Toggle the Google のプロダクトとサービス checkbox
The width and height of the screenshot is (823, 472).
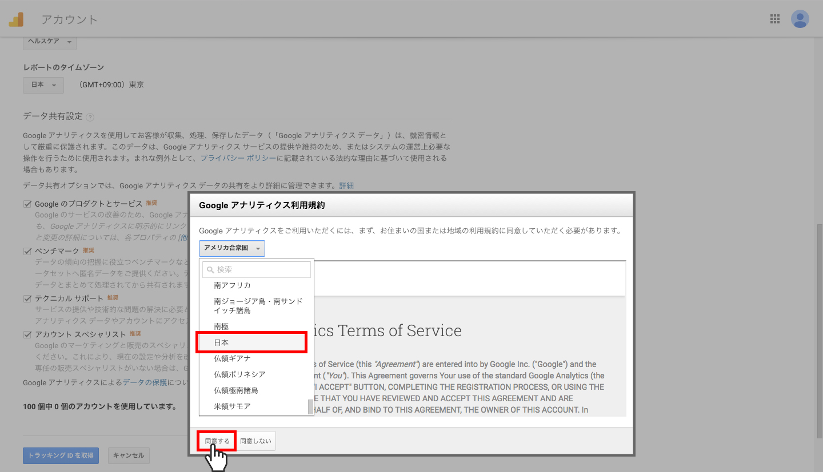coord(27,204)
